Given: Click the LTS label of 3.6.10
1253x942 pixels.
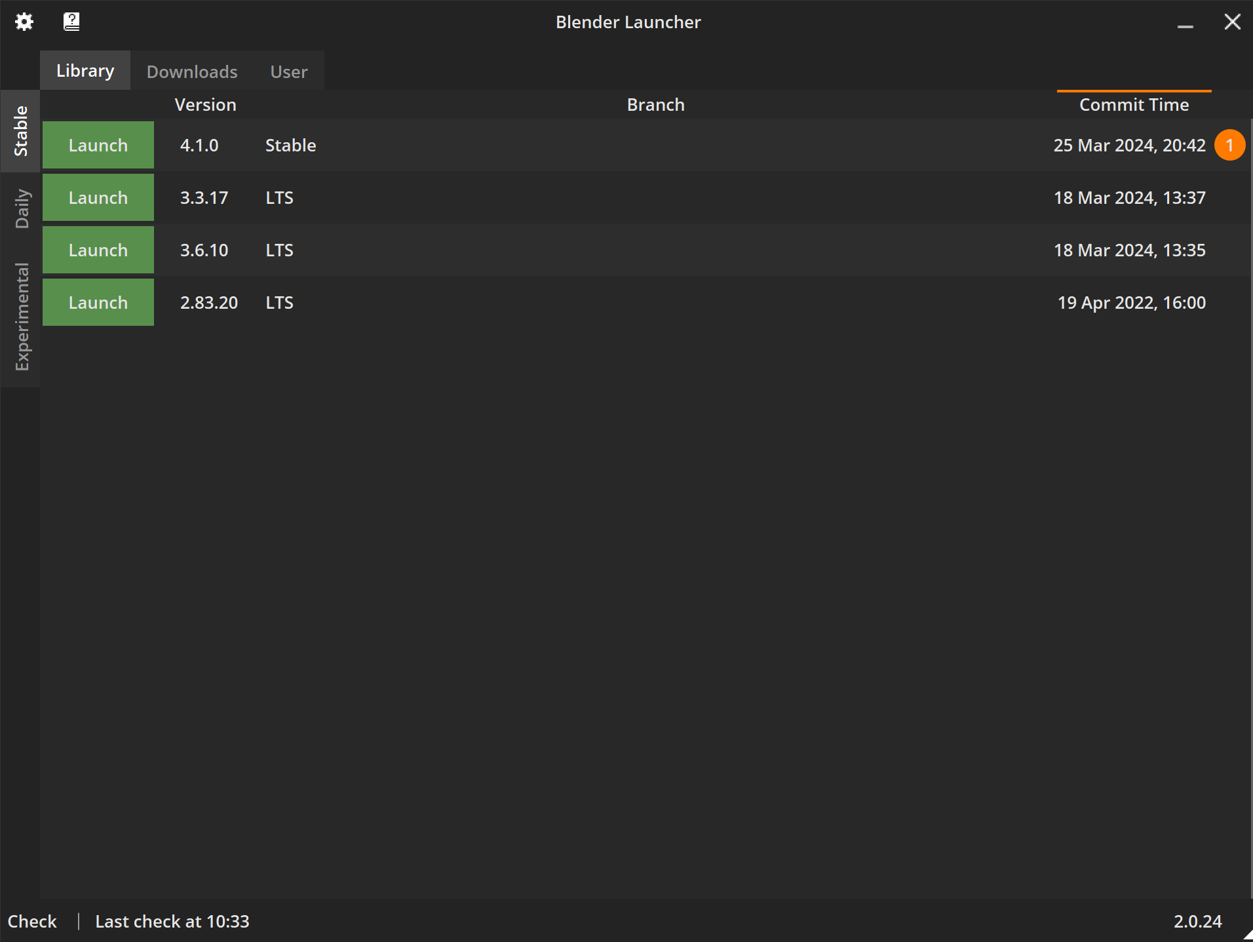Looking at the screenshot, I should 279,250.
